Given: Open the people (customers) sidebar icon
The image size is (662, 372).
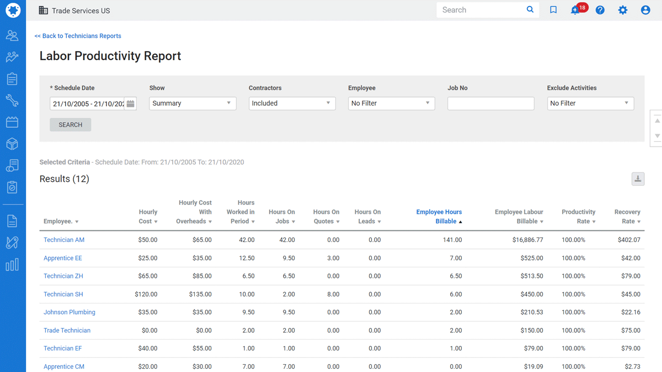Looking at the screenshot, I should [x=12, y=36].
